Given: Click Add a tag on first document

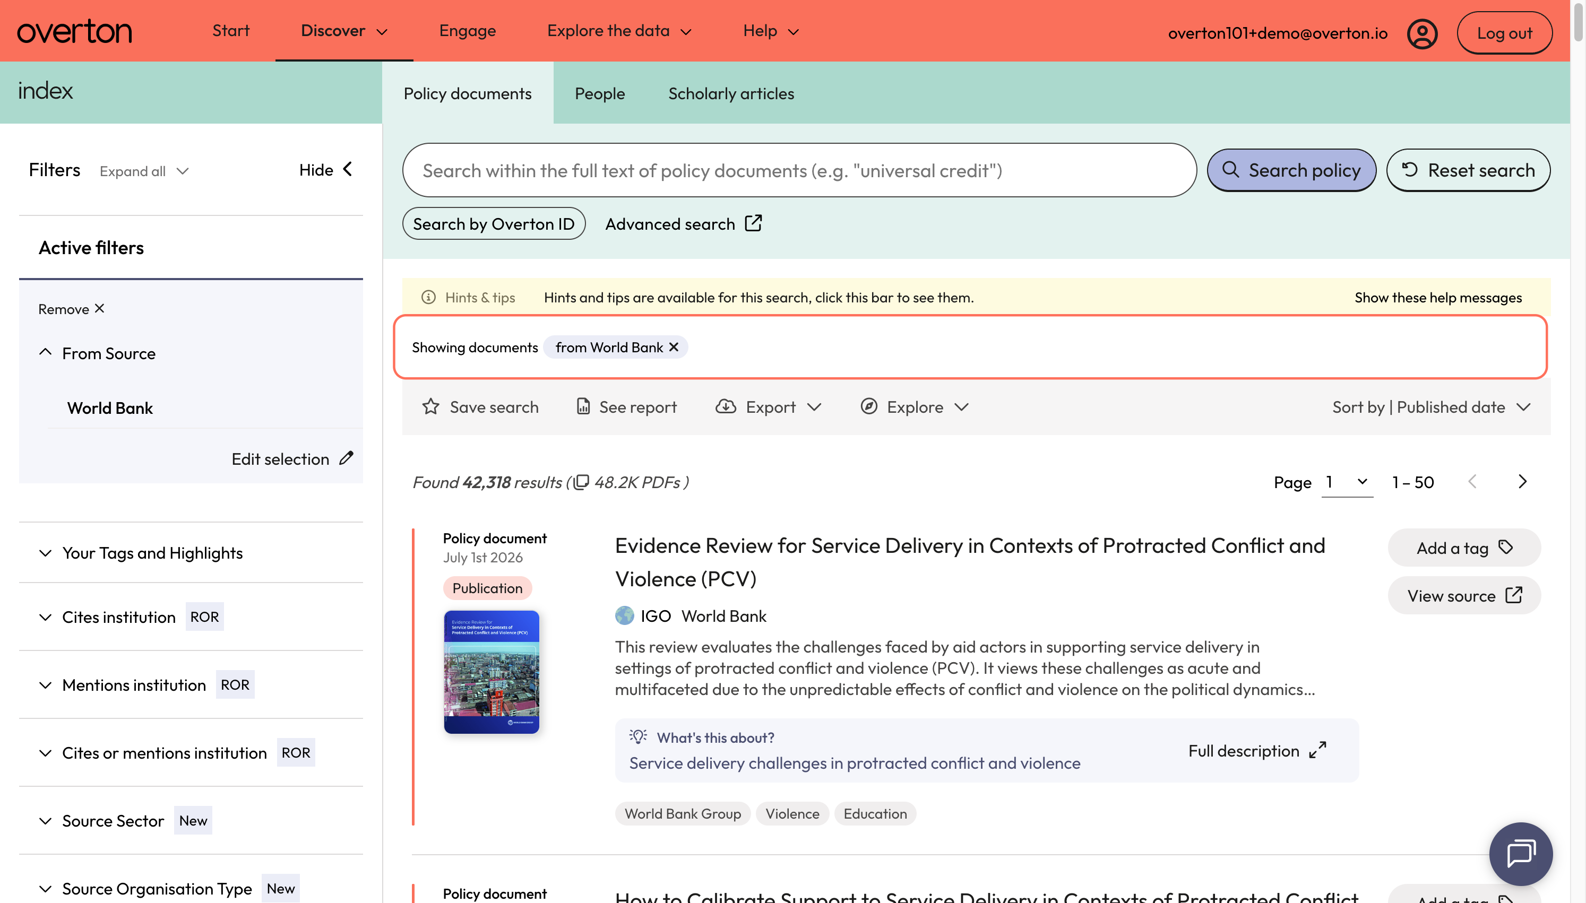Looking at the screenshot, I should point(1464,548).
